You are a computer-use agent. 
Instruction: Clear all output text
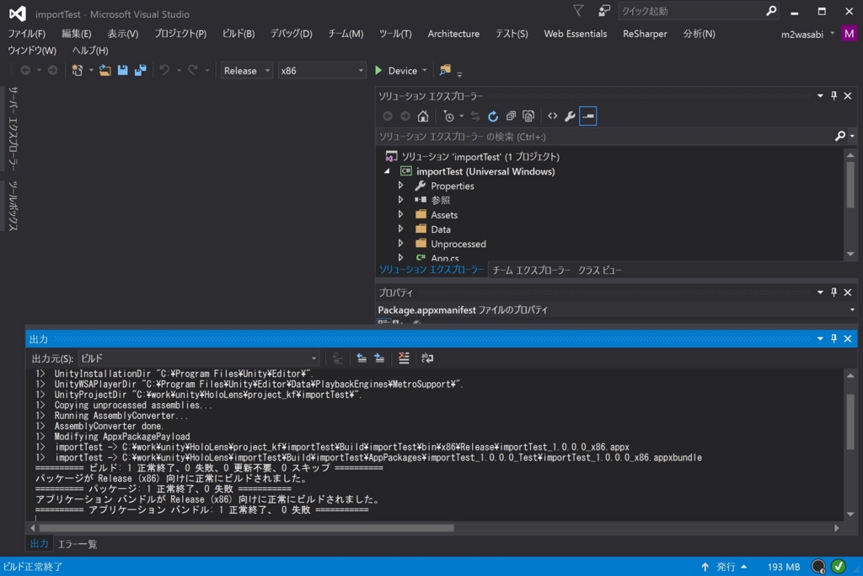404,358
